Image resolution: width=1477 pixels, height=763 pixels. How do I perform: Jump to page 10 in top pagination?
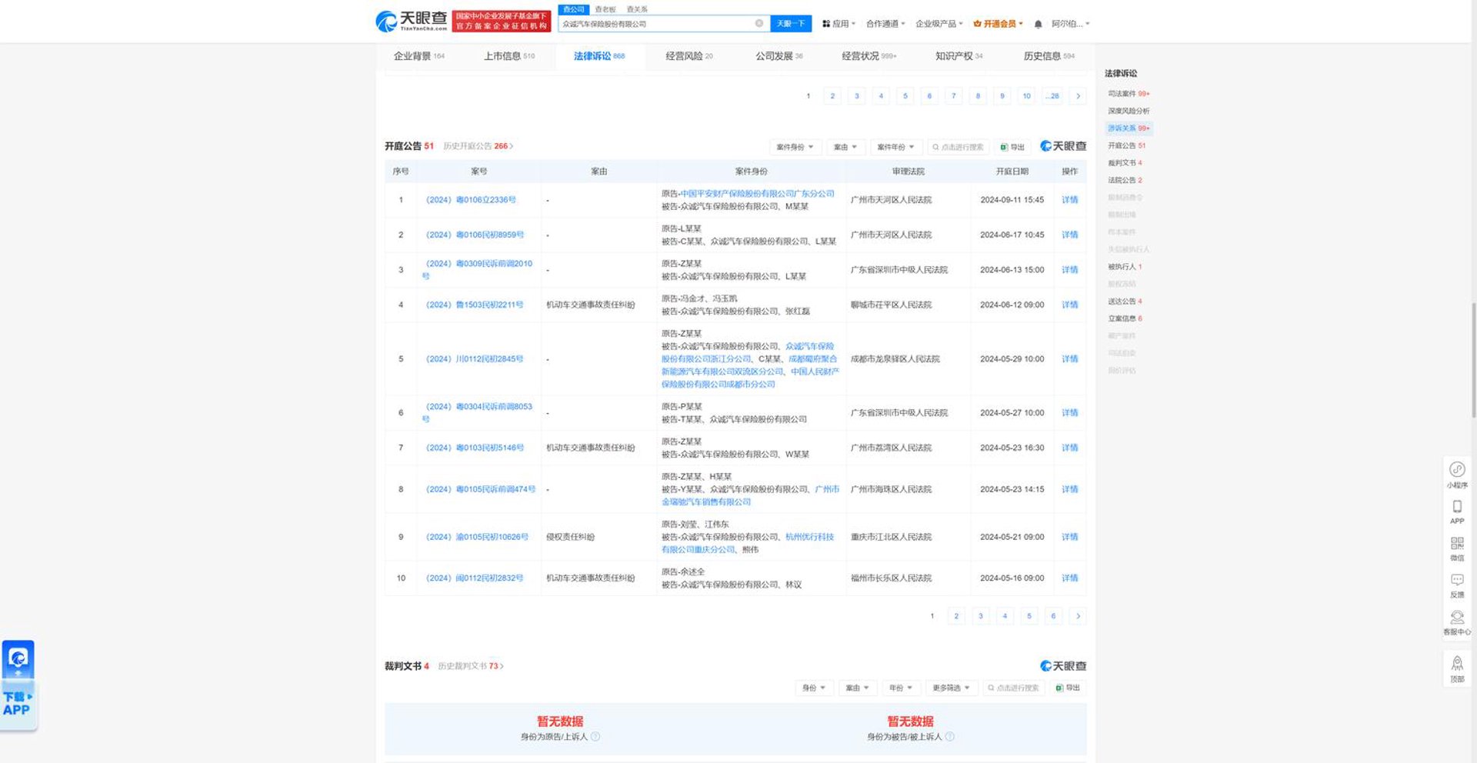click(1026, 96)
